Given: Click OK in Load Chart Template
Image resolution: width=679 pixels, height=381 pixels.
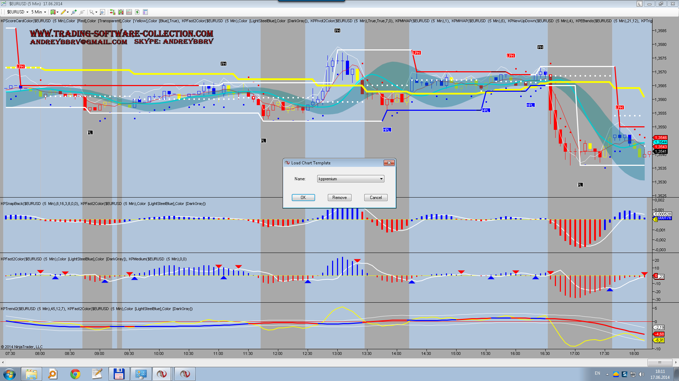Looking at the screenshot, I should (x=303, y=198).
